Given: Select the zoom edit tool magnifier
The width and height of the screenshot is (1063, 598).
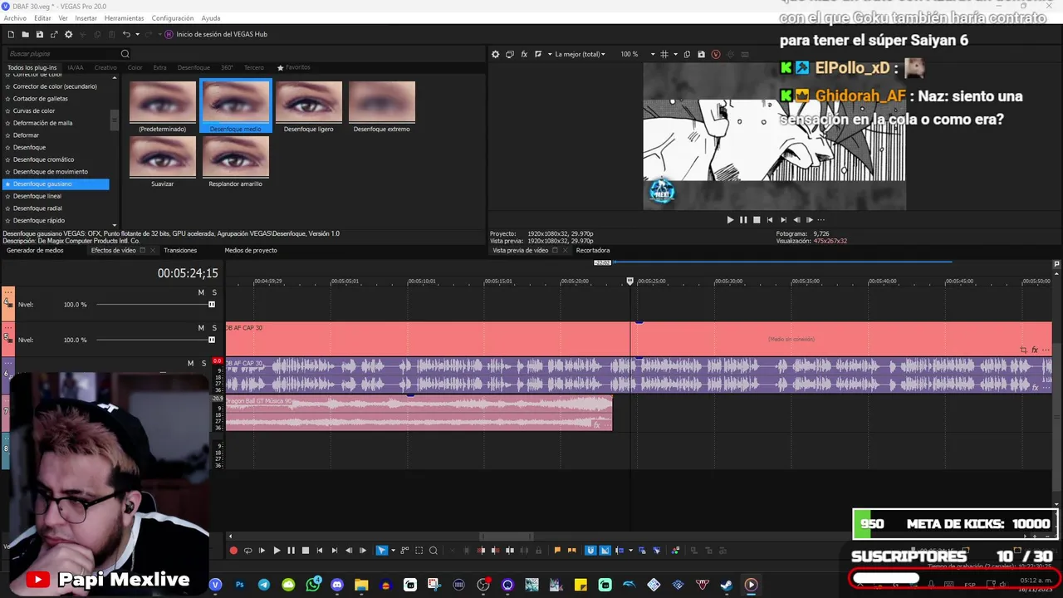Looking at the screenshot, I should click(434, 550).
